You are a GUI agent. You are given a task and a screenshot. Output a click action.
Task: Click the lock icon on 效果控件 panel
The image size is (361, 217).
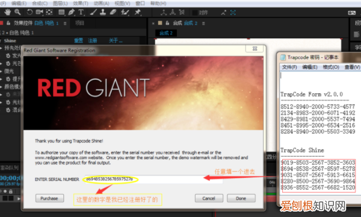8,23
